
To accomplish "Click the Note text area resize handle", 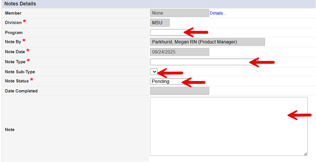I will [x=306, y=154].
